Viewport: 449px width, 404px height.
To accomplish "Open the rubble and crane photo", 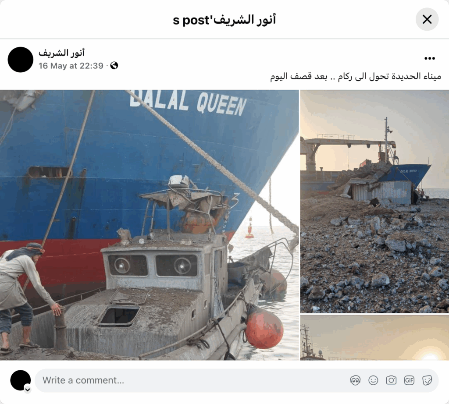I will pyautogui.click(x=374, y=201).
